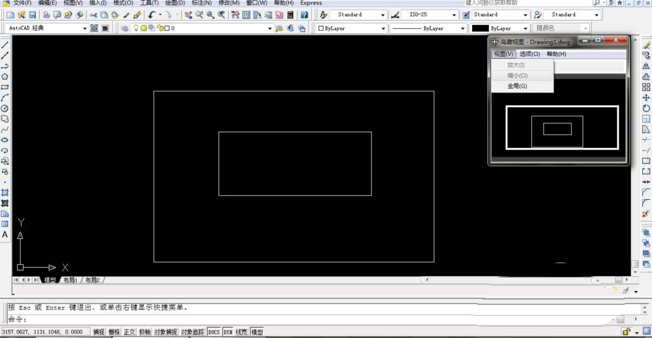The height and width of the screenshot is (338, 652).
Task: Open 选项(O) menu in aerial view window
Action: pos(529,54)
